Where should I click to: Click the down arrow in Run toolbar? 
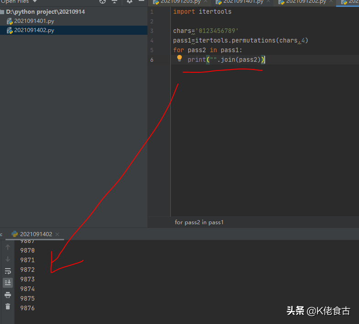(8, 259)
